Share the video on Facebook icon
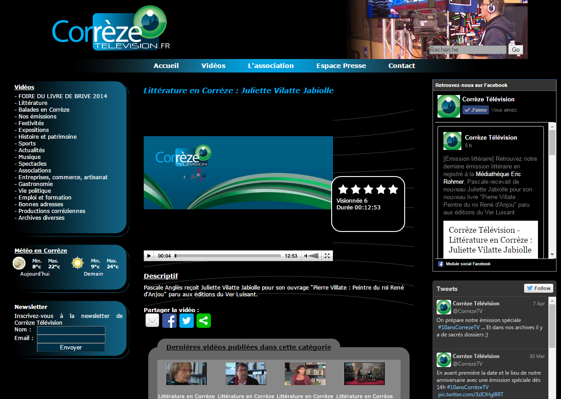This screenshot has height=399, width=561. click(169, 321)
